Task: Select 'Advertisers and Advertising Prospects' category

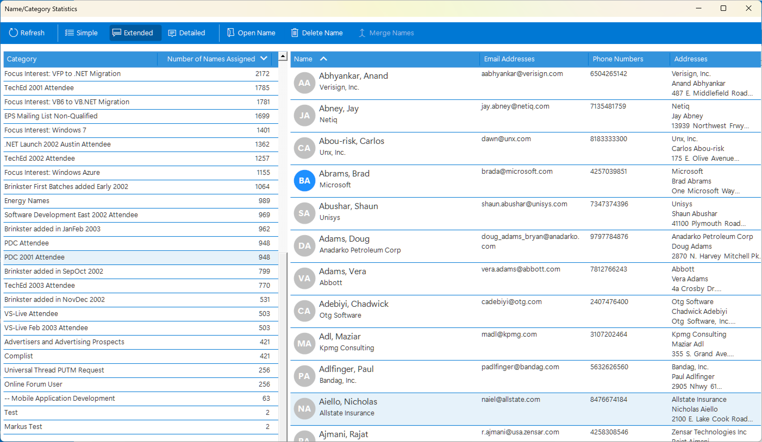Action: (x=140, y=342)
